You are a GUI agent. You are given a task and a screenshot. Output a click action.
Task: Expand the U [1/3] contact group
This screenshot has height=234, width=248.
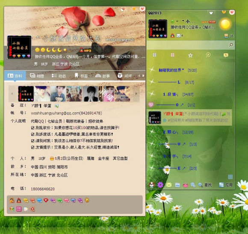pos(177,144)
